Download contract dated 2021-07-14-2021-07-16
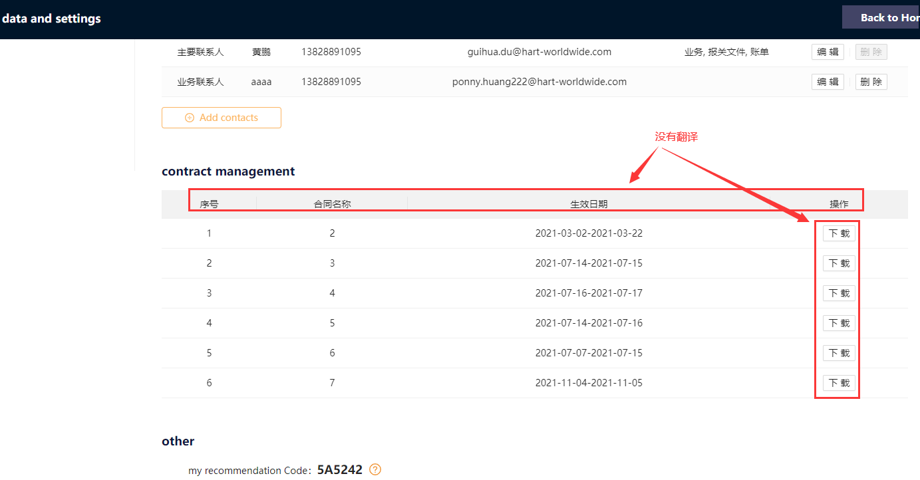Image resolution: width=920 pixels, height=480 pixels. point(839,323)
